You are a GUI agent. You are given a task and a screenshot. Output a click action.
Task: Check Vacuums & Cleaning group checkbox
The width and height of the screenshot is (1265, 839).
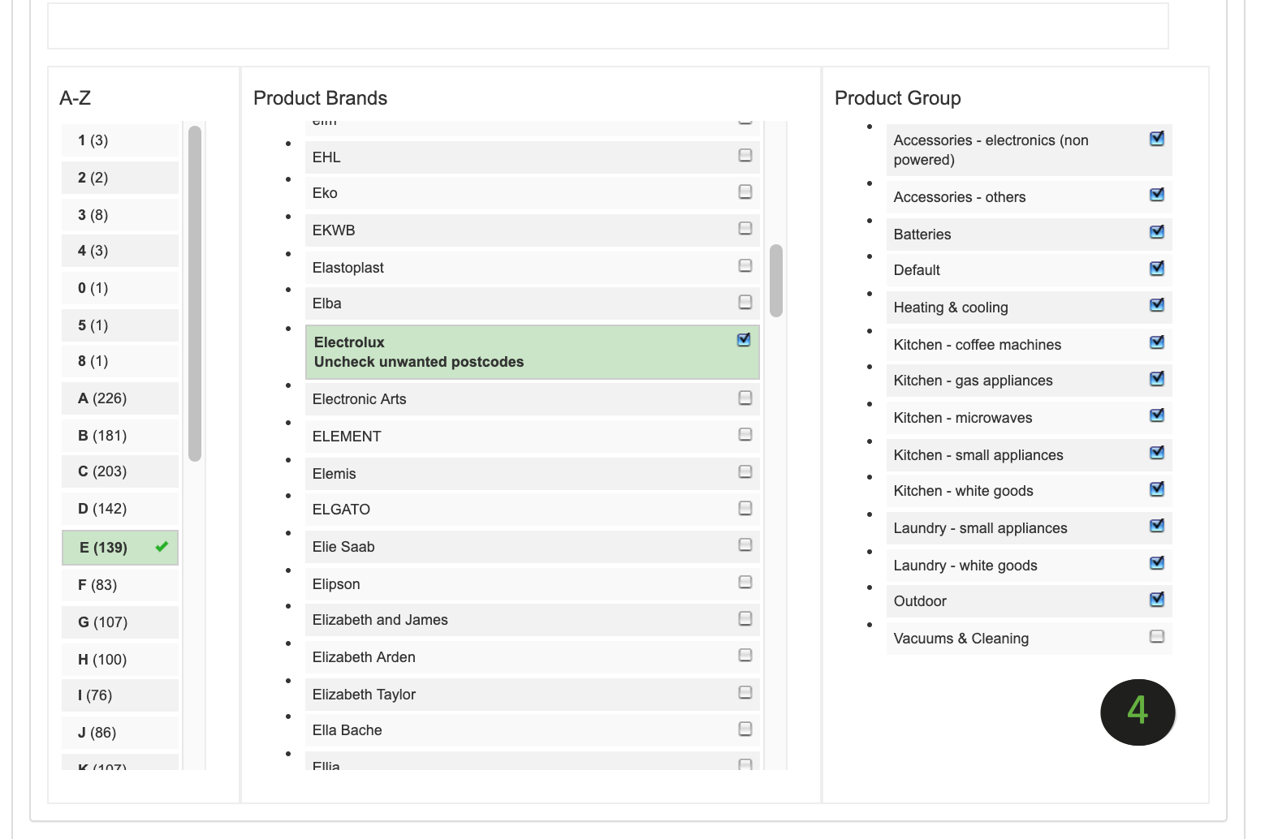tap(1157, 636)
